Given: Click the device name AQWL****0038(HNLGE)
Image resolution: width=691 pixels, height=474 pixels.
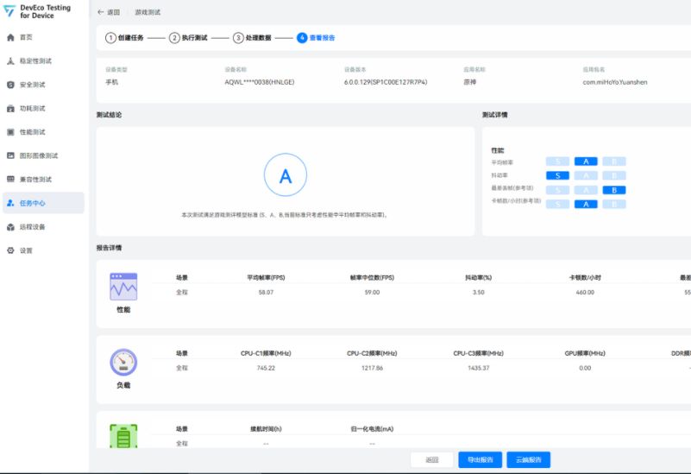Looking at the screenshot, I should tap(260, 82).
